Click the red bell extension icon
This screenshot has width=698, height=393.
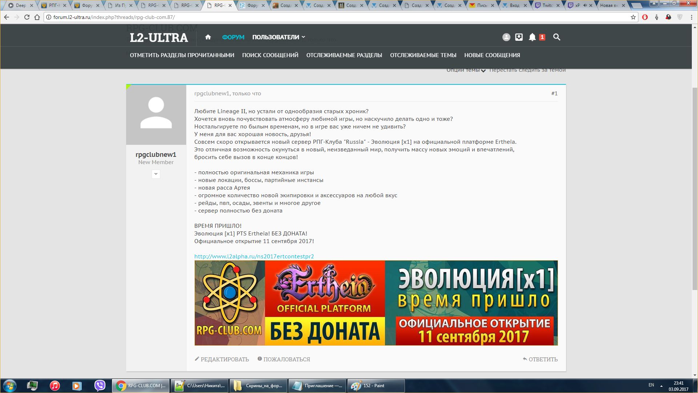[668, 17]
